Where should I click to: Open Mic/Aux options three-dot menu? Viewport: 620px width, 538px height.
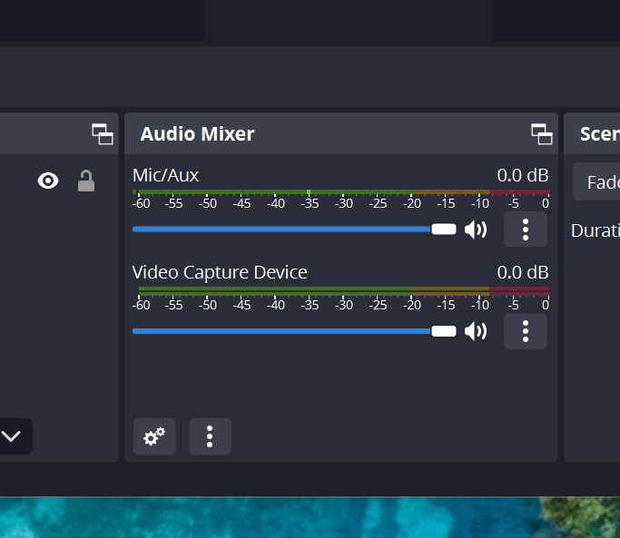[x=526, y=230]
